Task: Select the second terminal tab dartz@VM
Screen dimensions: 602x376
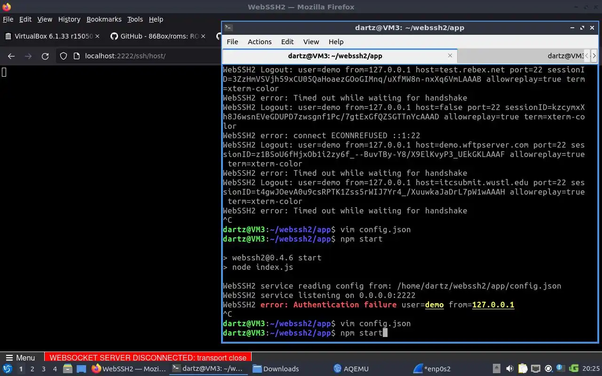Action: point(521,55)
